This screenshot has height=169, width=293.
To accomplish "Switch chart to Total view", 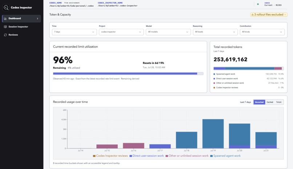I will pyautogui.click(x=279, y=102).
